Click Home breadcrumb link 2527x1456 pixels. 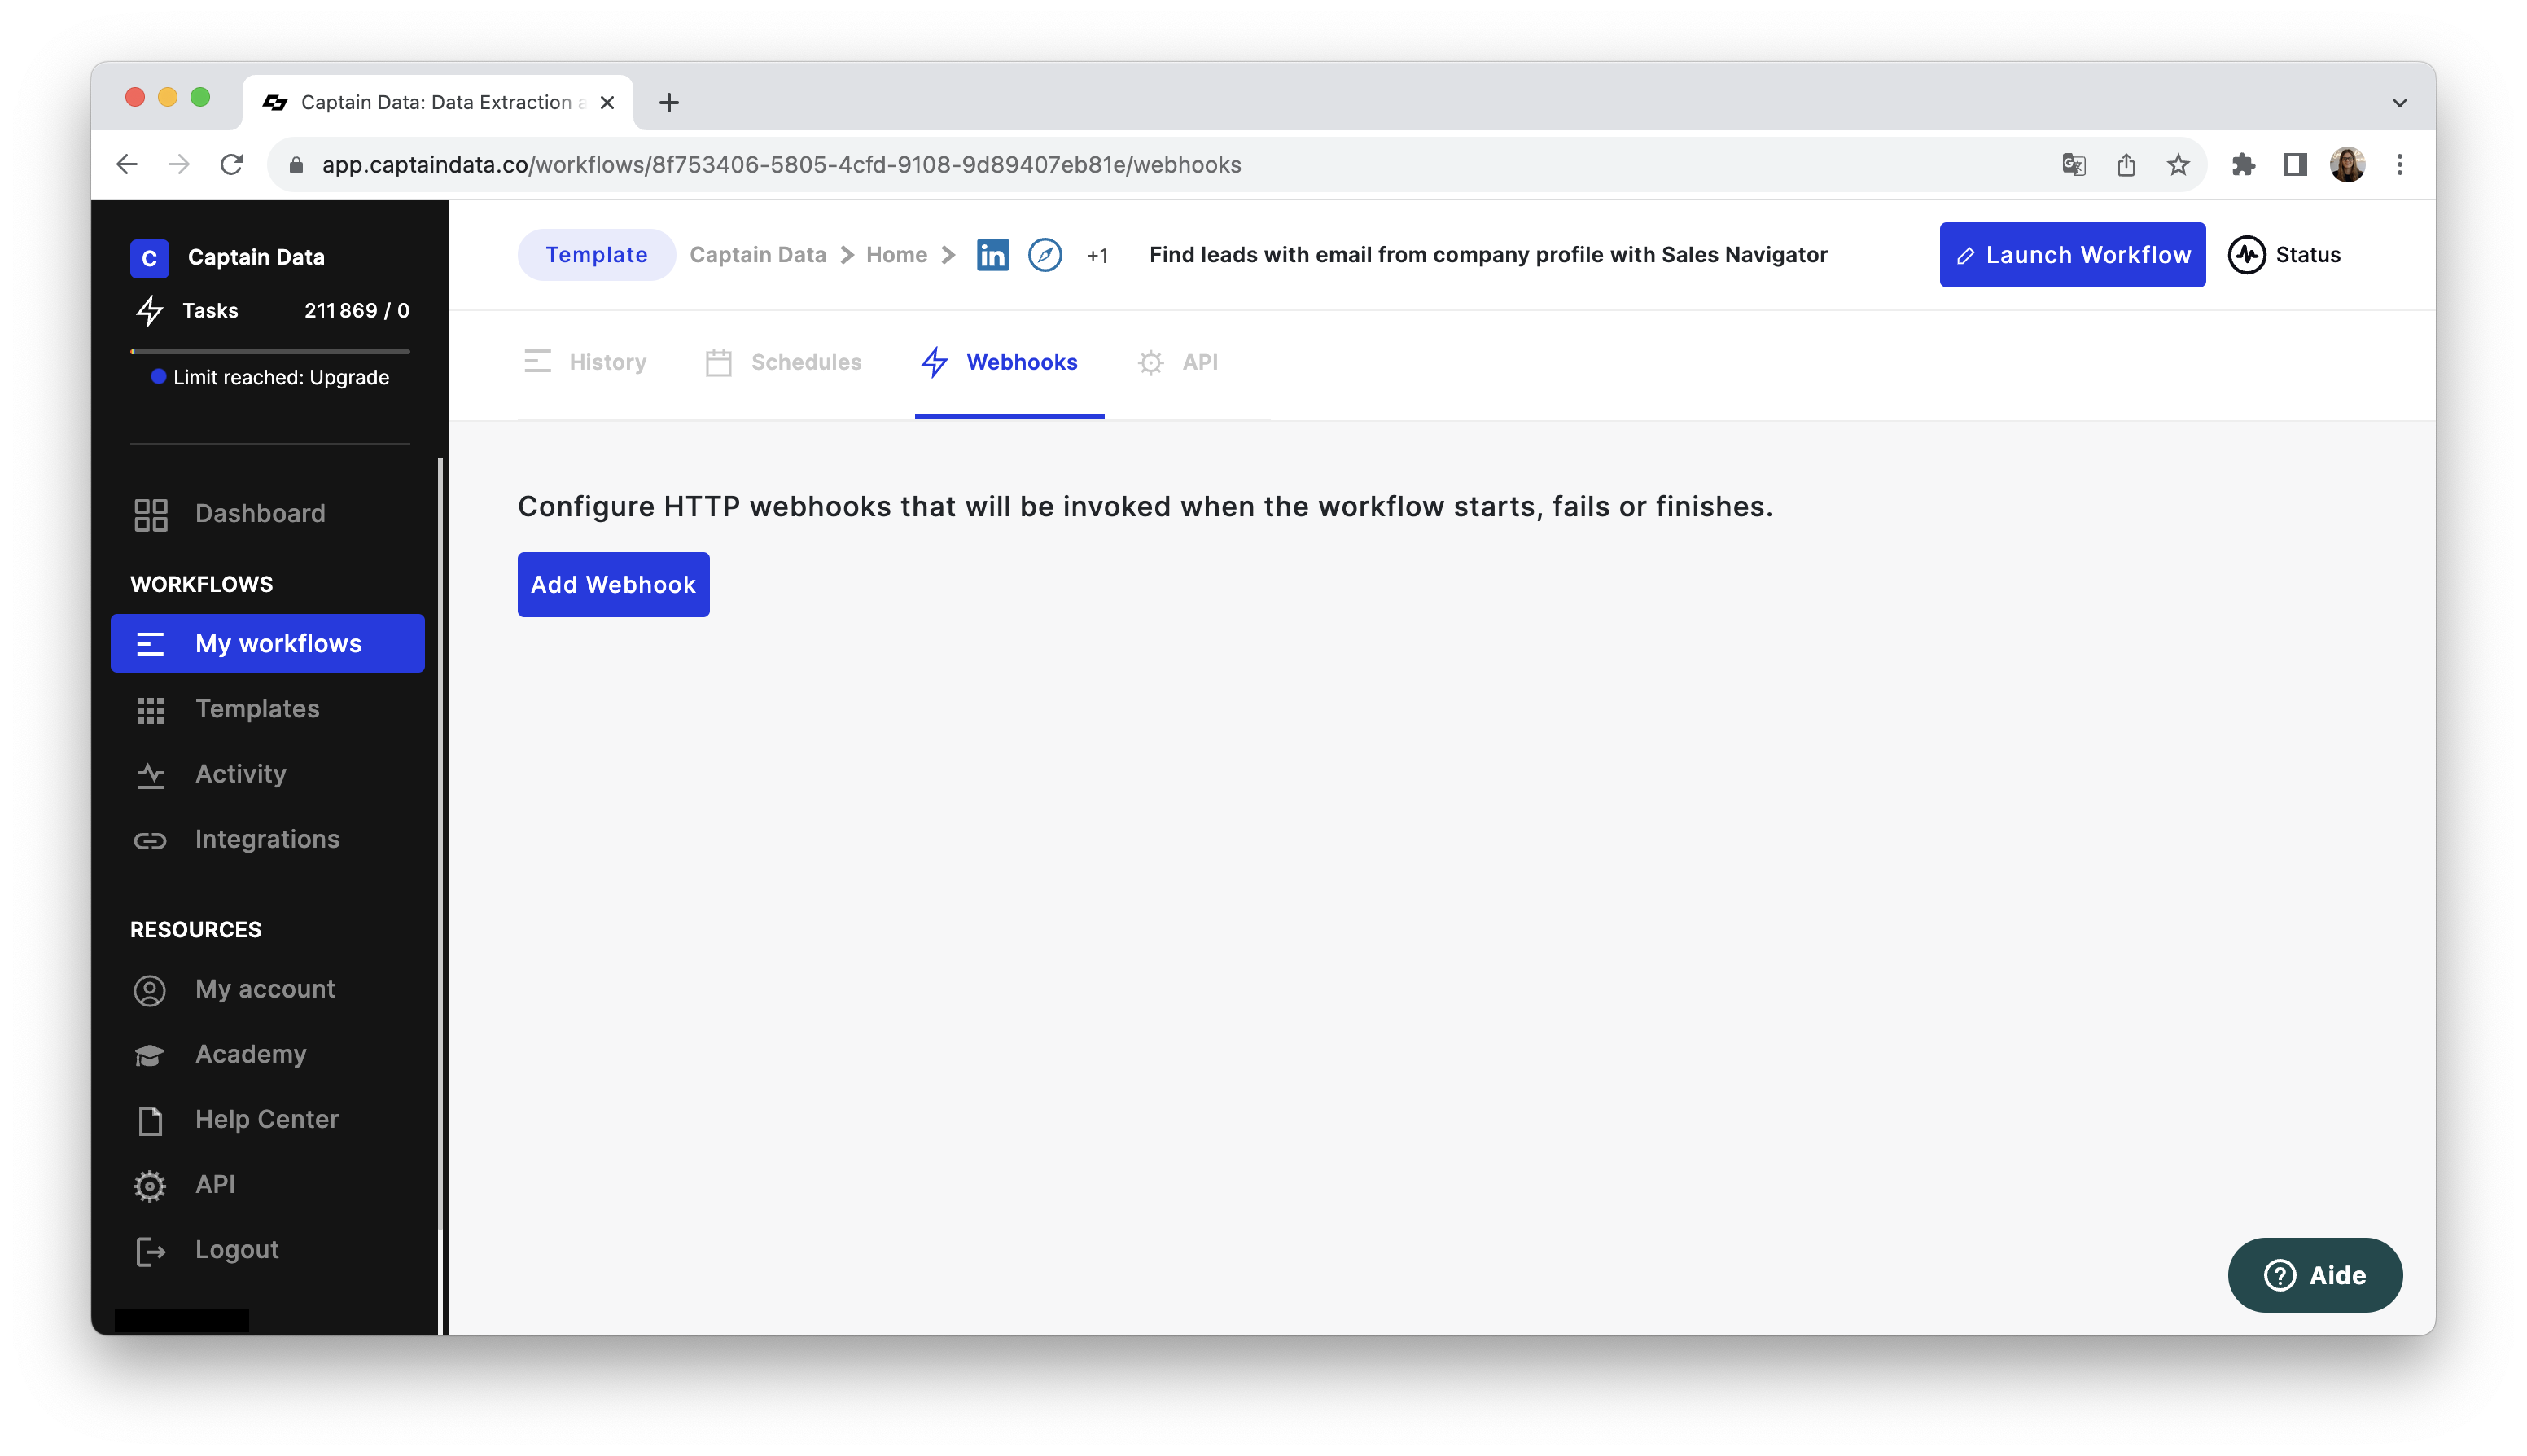(x=896, y=255)
